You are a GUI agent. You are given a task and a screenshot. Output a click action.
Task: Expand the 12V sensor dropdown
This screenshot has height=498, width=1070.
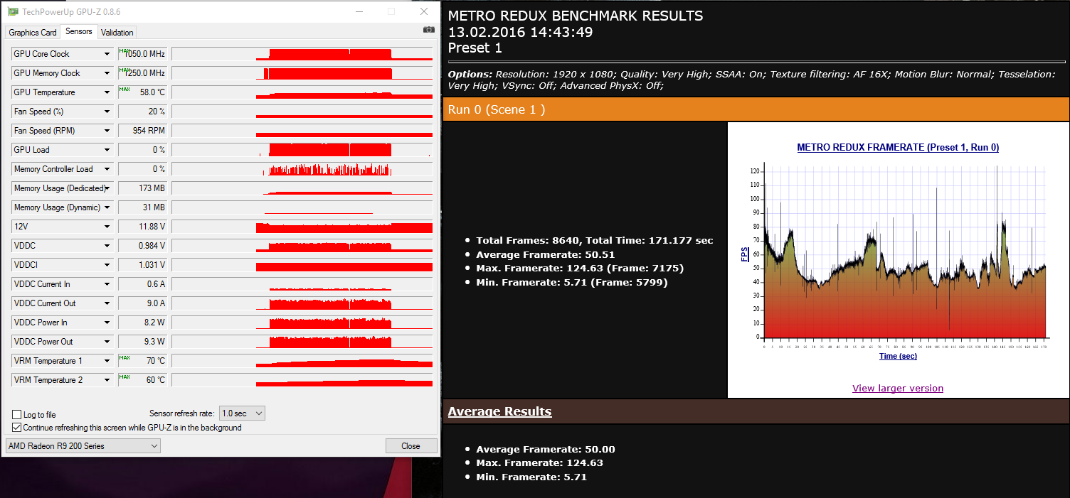(x=107, y=227)
